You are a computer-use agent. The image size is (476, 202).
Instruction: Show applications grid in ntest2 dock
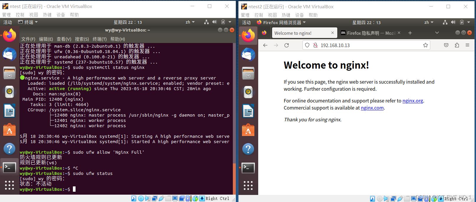(x=248, y=186)
